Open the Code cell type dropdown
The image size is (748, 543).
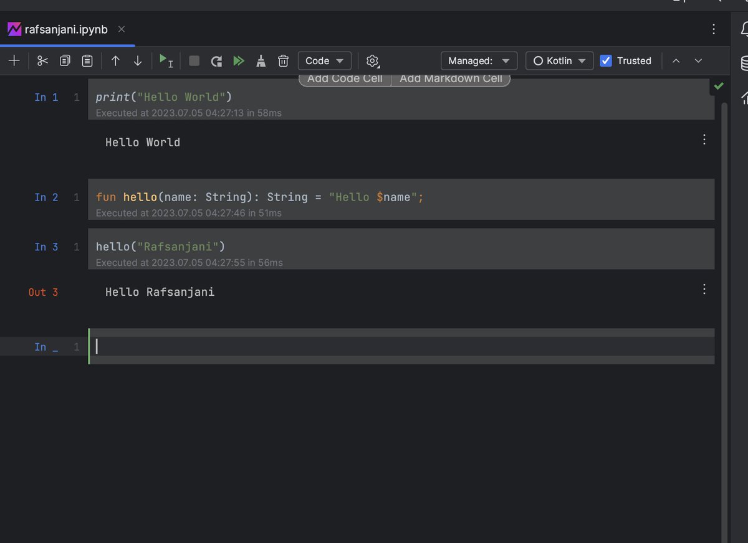click(x=324, y=60)
